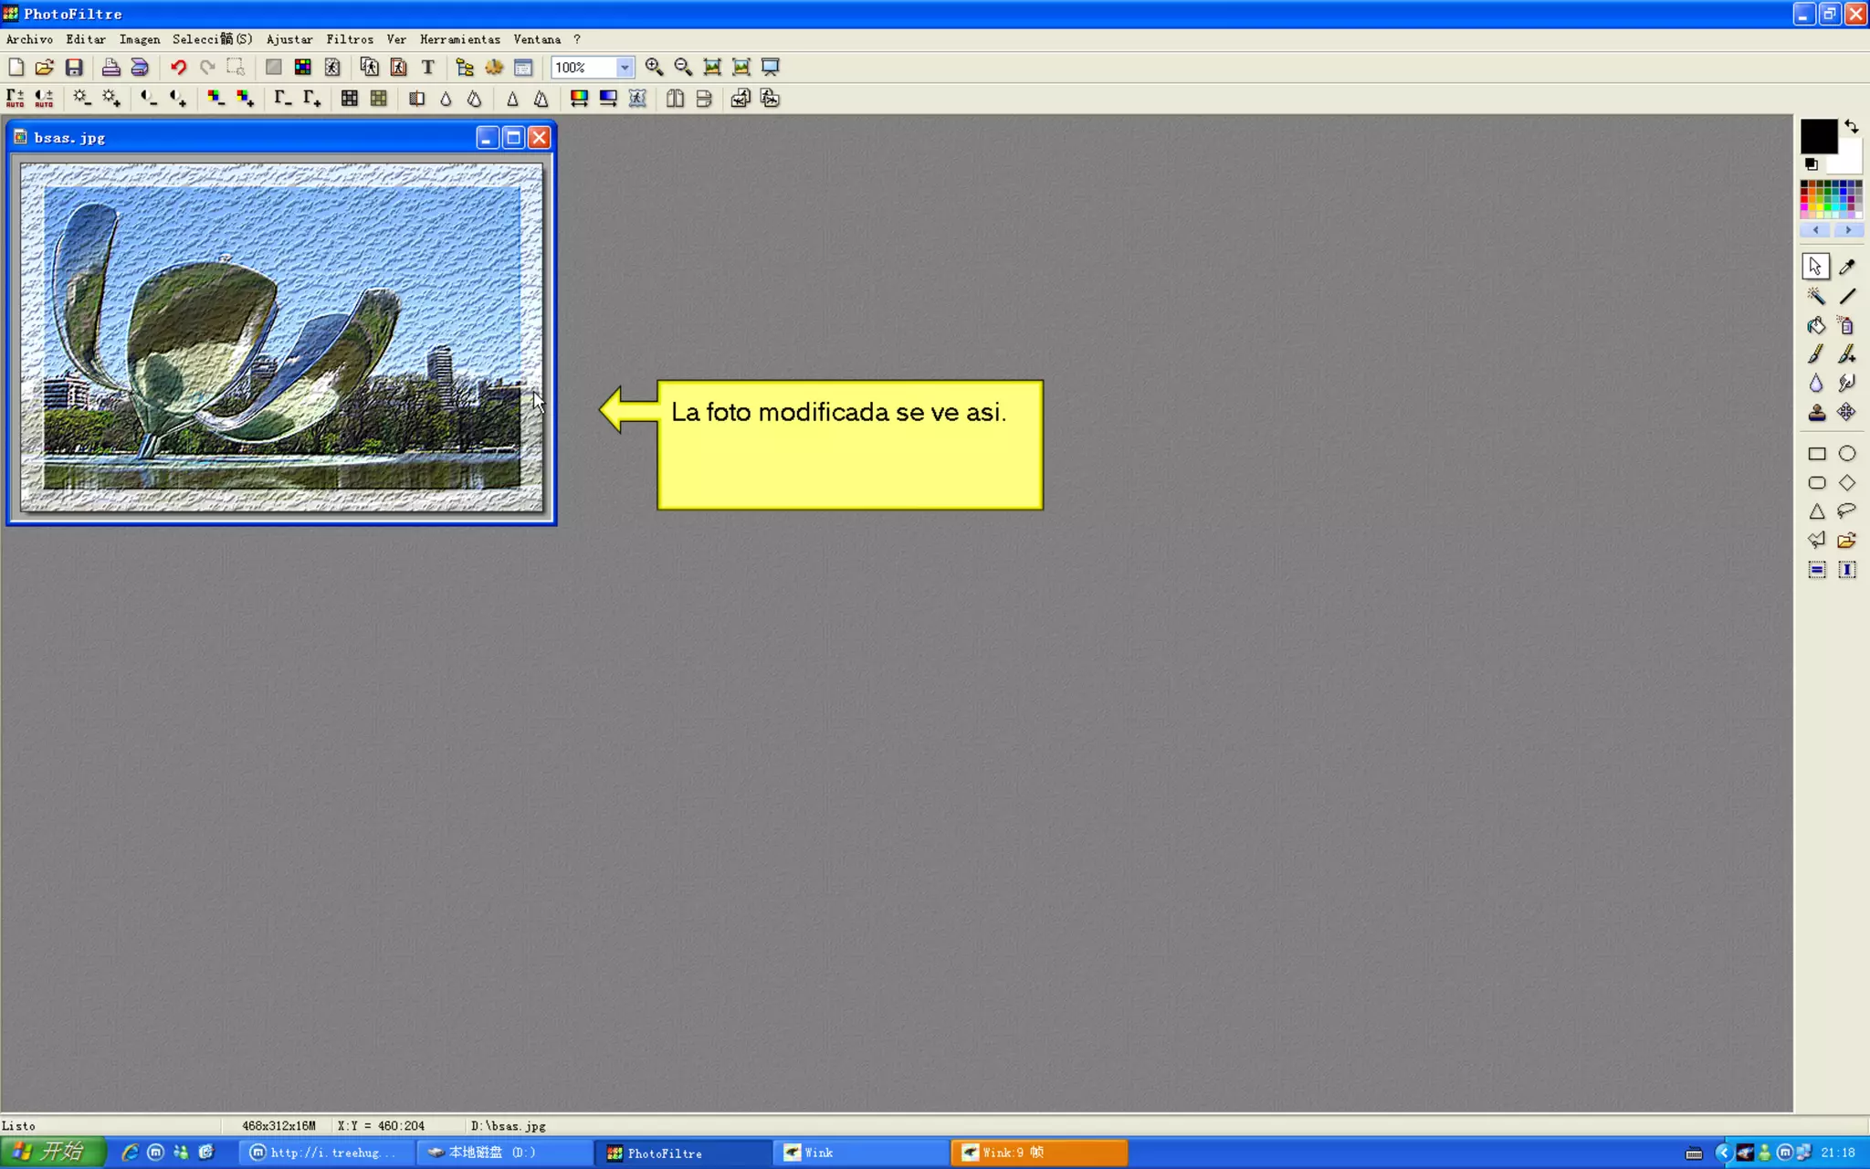This screenshot has height=1169, width=1870.
Task: Choose the ellipse selection shape
Action: [1846, 454]
